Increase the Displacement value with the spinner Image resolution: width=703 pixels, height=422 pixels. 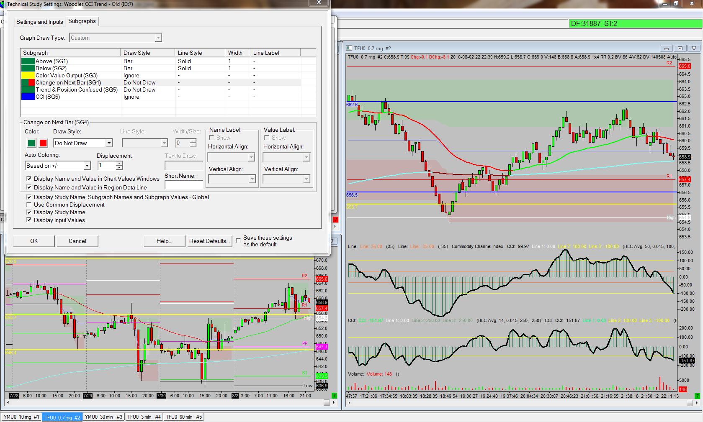pyautogui.click(x=119, y=164)
